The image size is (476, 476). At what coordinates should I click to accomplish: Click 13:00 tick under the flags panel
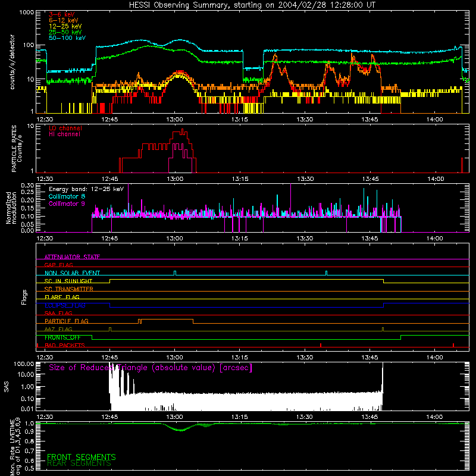tap(174, 358)
